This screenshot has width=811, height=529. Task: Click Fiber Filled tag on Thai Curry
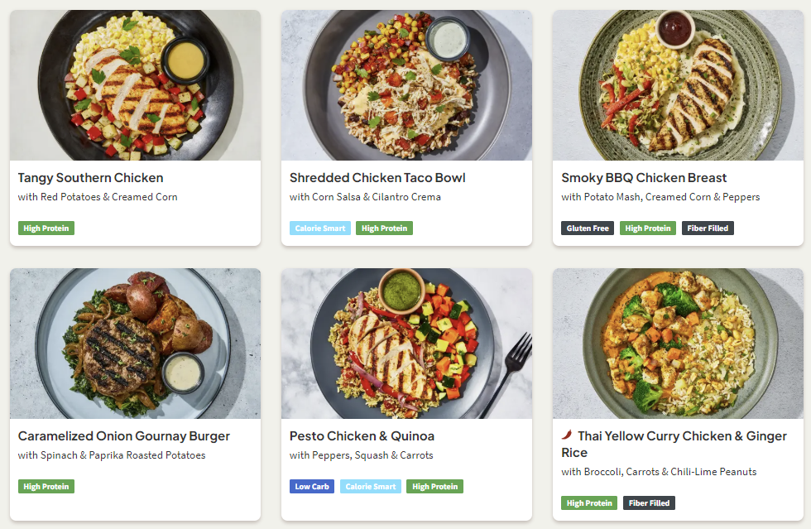click(x=649, y=503)
